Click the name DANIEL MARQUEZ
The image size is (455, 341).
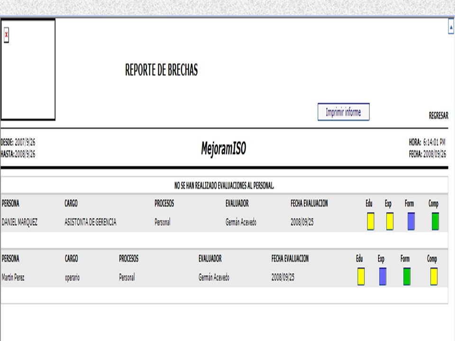point(19,223)
